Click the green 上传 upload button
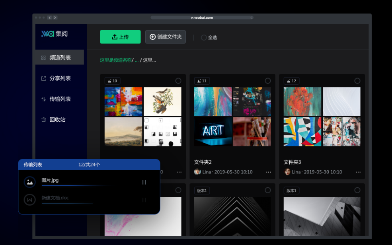The image size is (392, 245). pyautogui.click(x=120, y=37)
